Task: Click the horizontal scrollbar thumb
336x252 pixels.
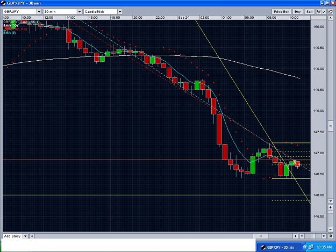Action: 261,236
